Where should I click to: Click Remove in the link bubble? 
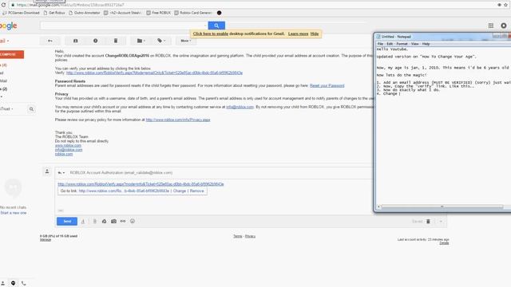click(x=197, y=191)
